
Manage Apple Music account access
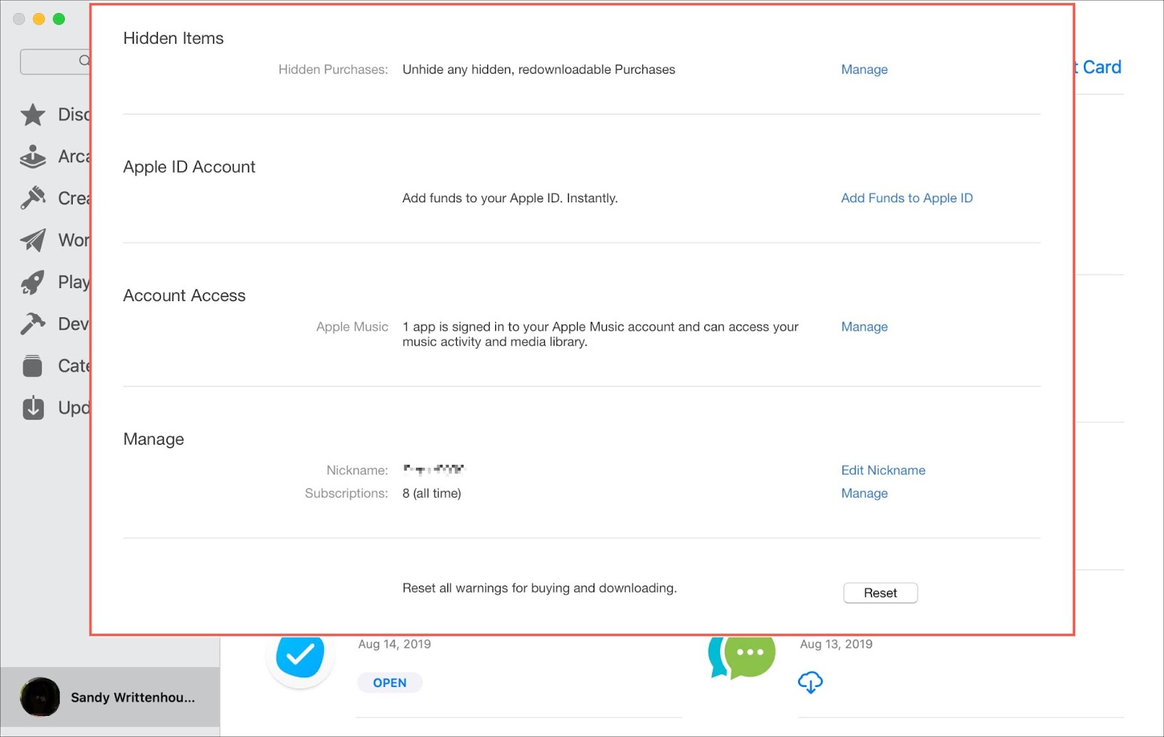pyautogui.click(x=864, y=327)
